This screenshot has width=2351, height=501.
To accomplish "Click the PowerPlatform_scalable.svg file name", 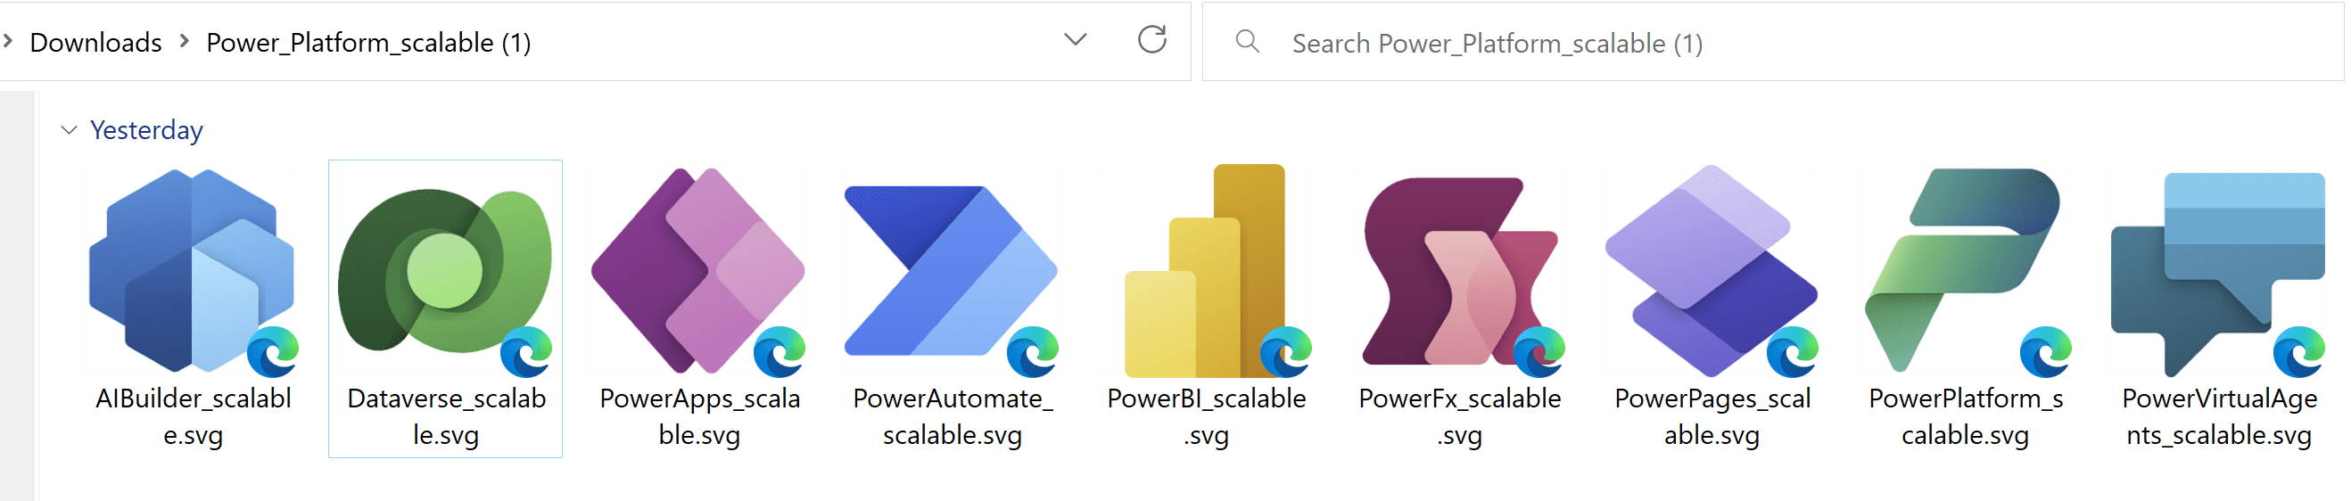I will coord(1965,416).
